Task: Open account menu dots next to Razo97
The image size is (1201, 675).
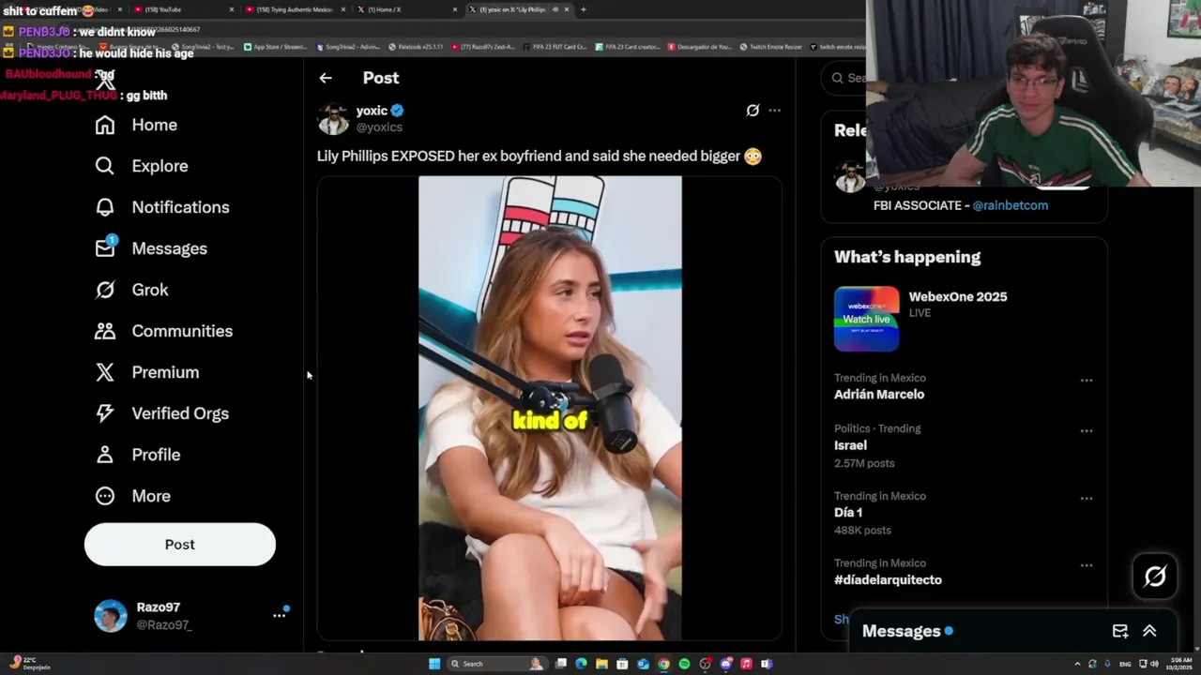Action: pos(279,615)
